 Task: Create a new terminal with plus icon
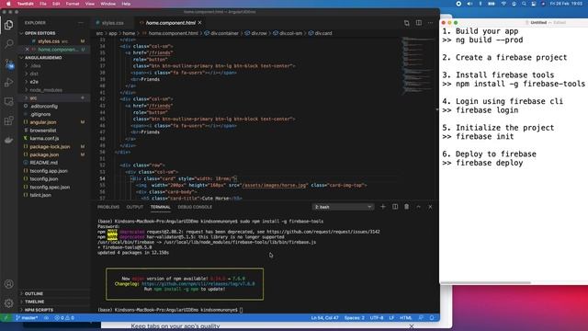383,207
